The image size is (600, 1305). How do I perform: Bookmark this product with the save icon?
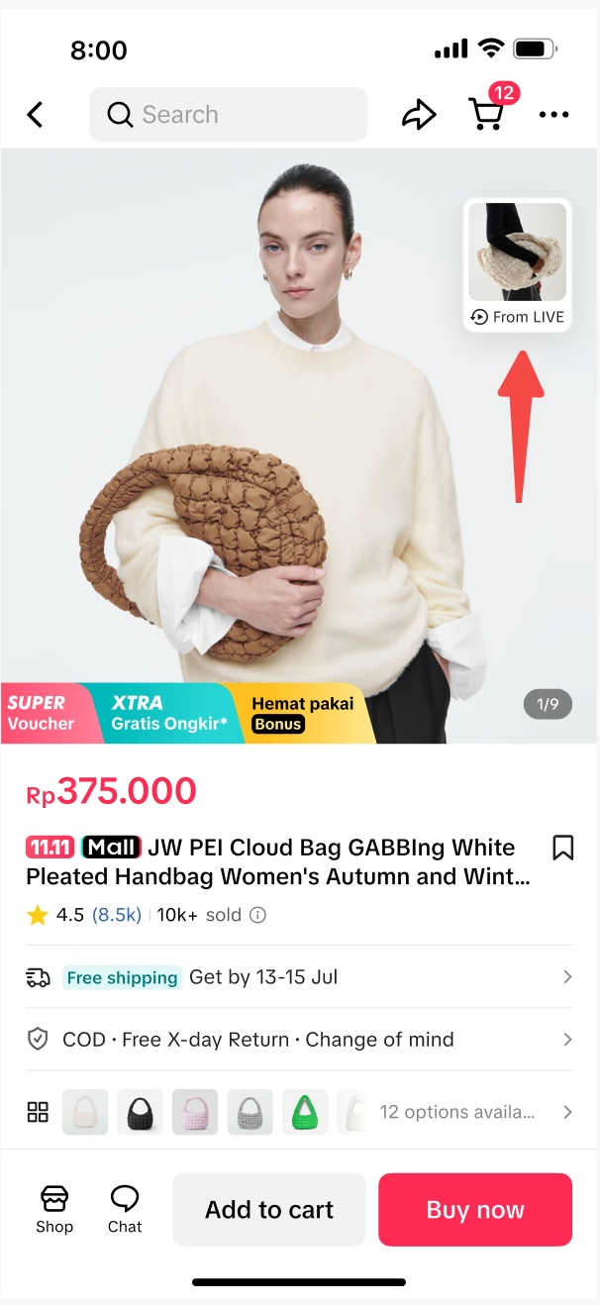(x=563, y=848)
